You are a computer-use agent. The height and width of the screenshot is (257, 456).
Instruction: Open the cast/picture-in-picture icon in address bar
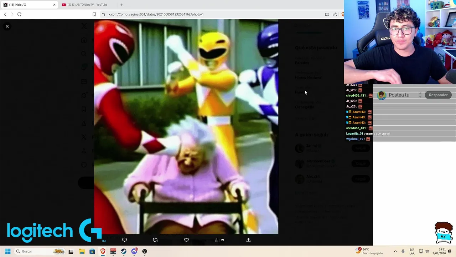pos(327,14)
